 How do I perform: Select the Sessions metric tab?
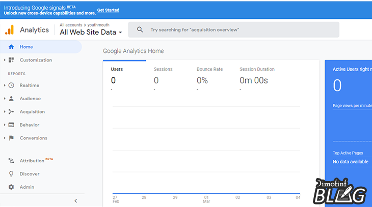pos(167,76)
